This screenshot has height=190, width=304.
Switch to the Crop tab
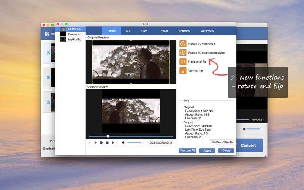coord(144,31)
